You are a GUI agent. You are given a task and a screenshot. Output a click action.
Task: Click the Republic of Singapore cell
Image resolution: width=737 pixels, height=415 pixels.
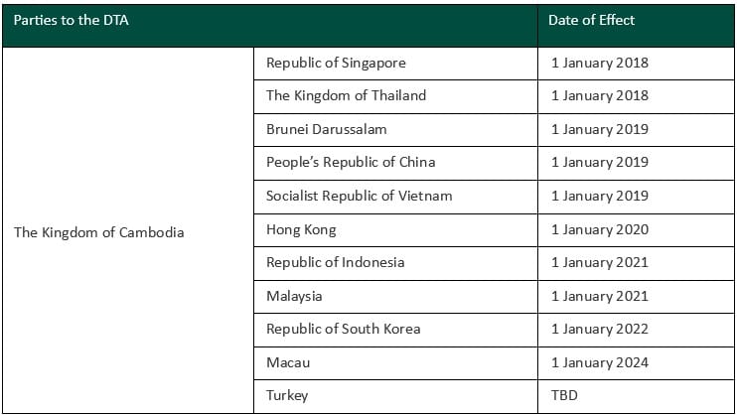tap(336, 63)
